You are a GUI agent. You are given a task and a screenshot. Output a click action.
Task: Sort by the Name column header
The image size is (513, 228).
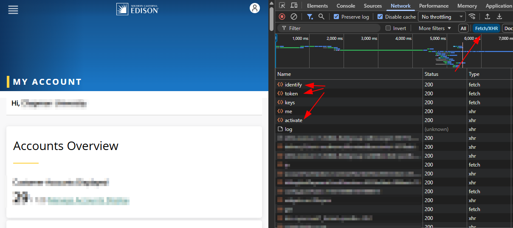point(349,74)
